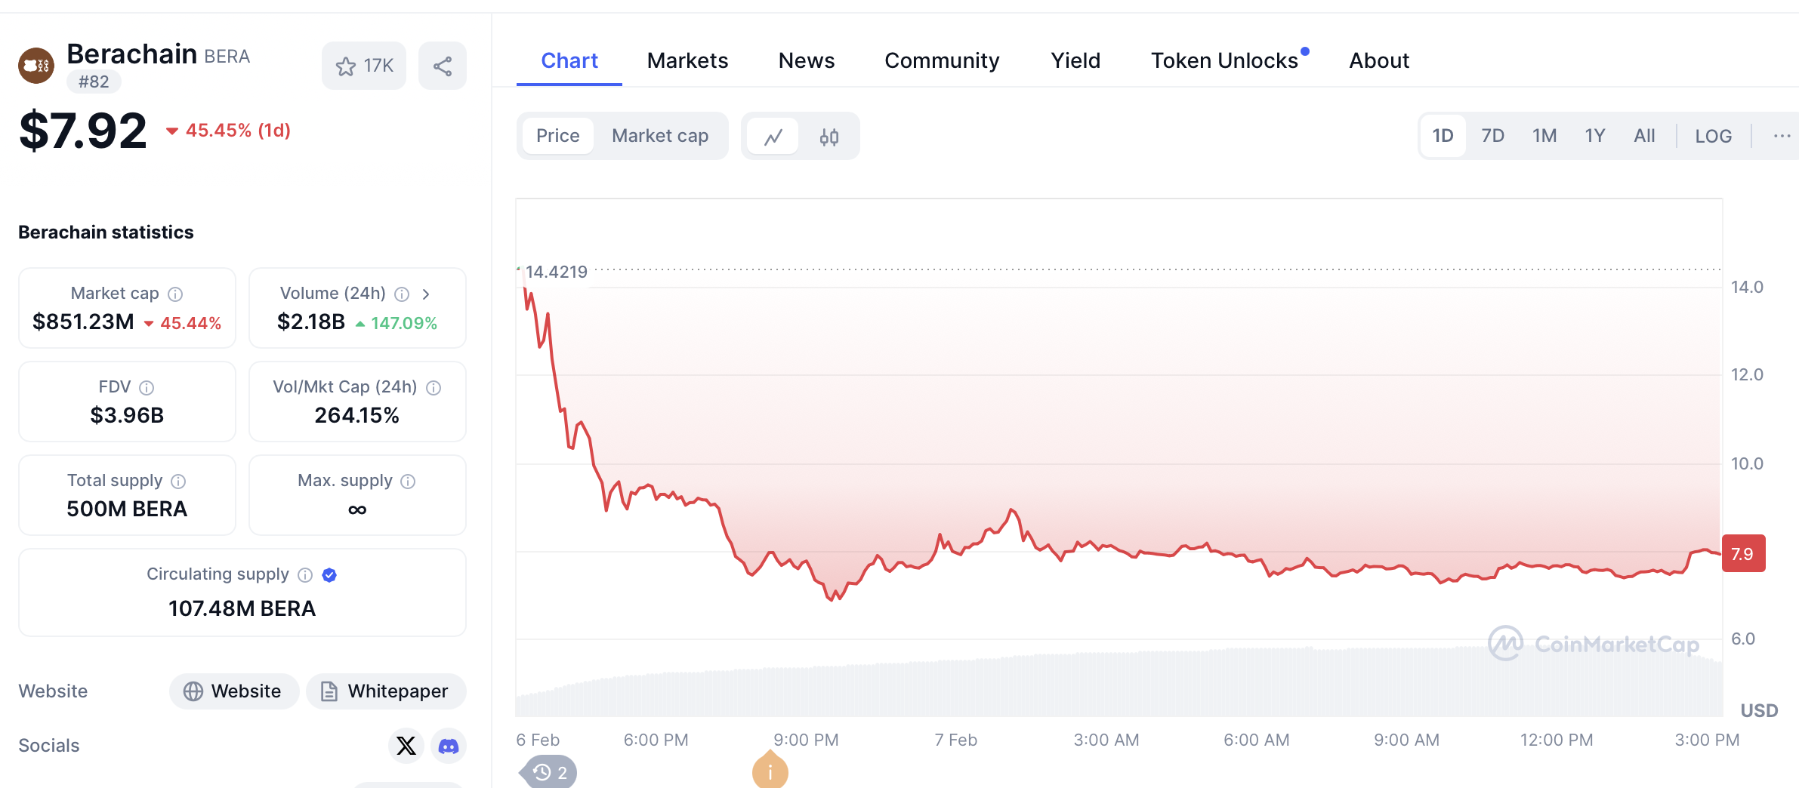
Task: Show Circulating supply info icon
Action: 305,575
